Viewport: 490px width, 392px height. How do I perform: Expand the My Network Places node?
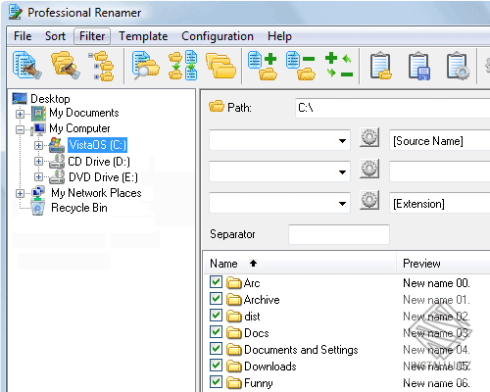click(x=20, y=193)
